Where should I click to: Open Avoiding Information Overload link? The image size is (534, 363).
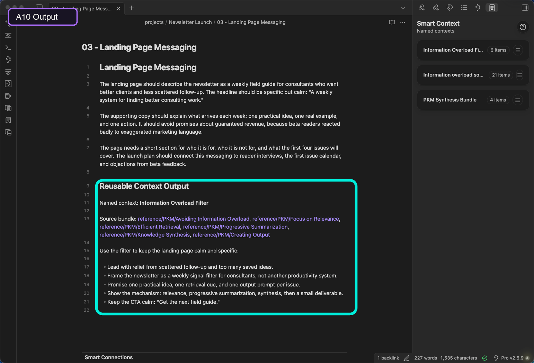click(194, 219)
